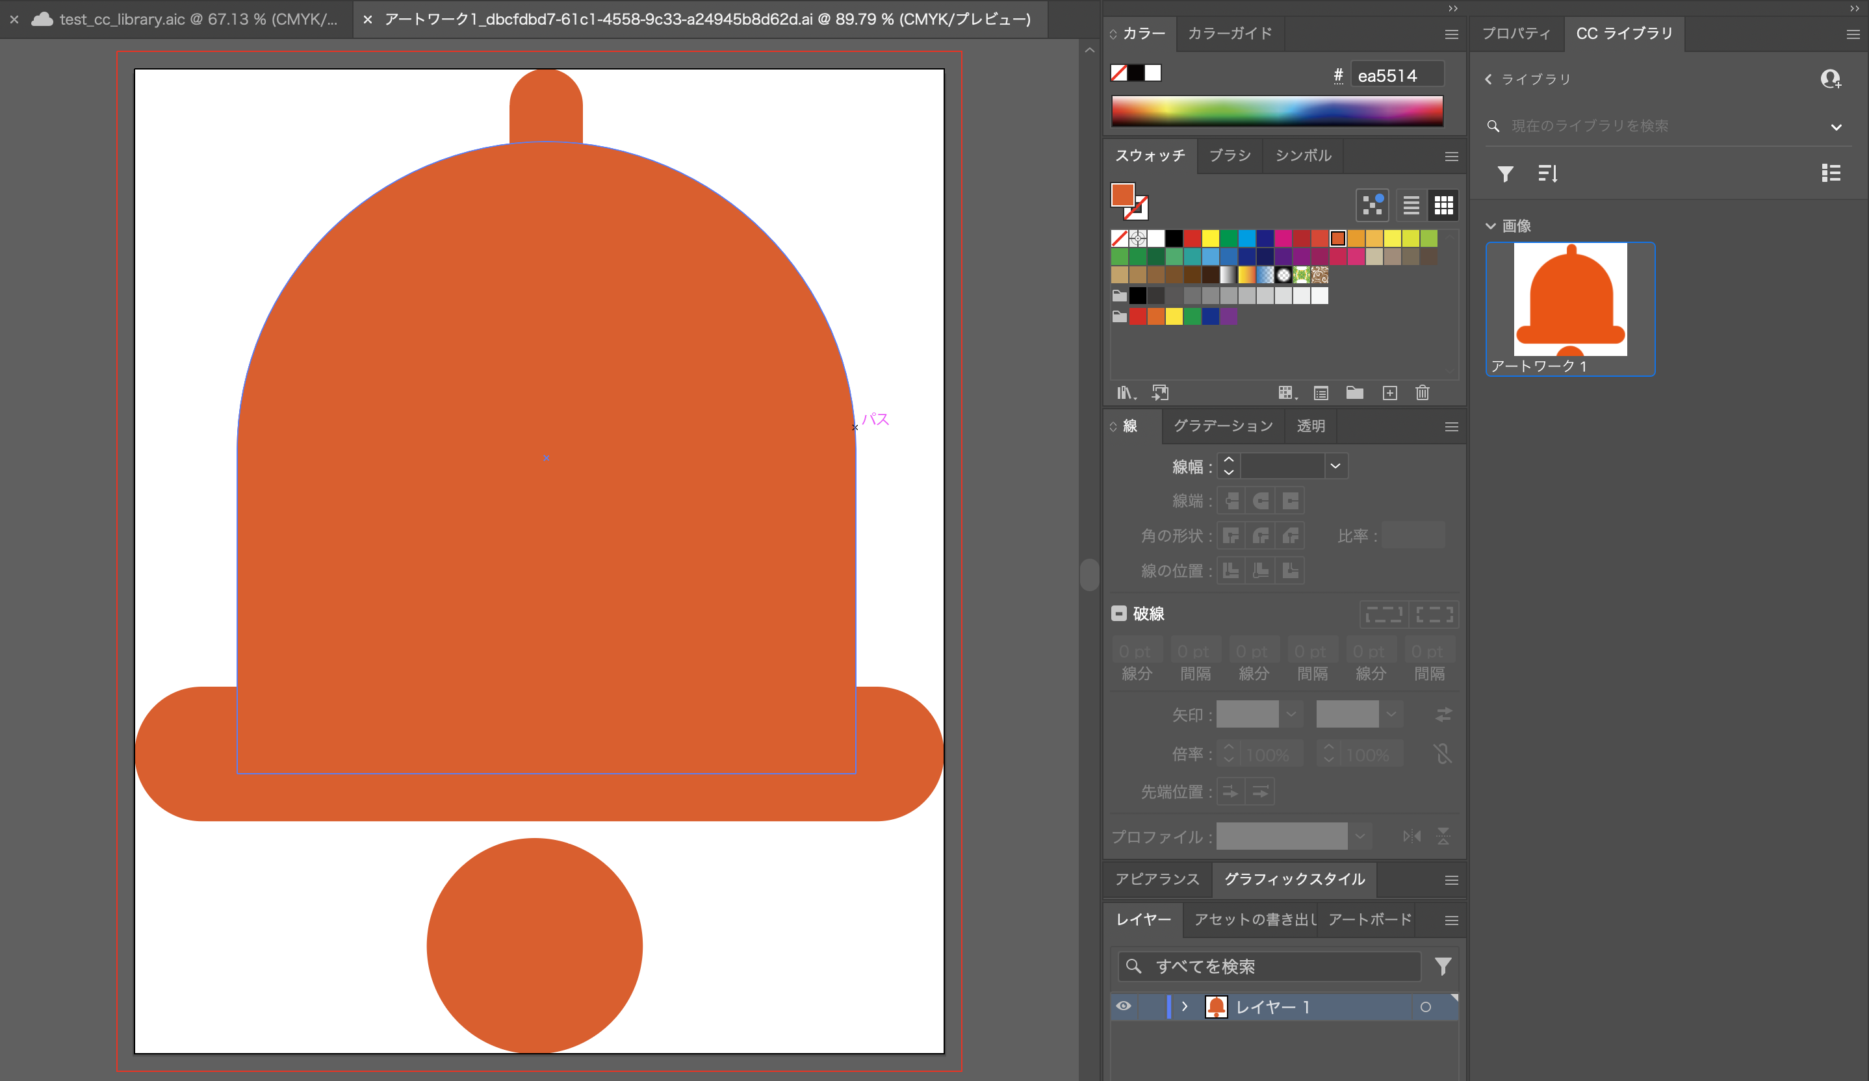This screenshot has width=1869, height=1081.
Task: Toggle the dashed line (破線) checkbox
Action: click(1118, 613)
